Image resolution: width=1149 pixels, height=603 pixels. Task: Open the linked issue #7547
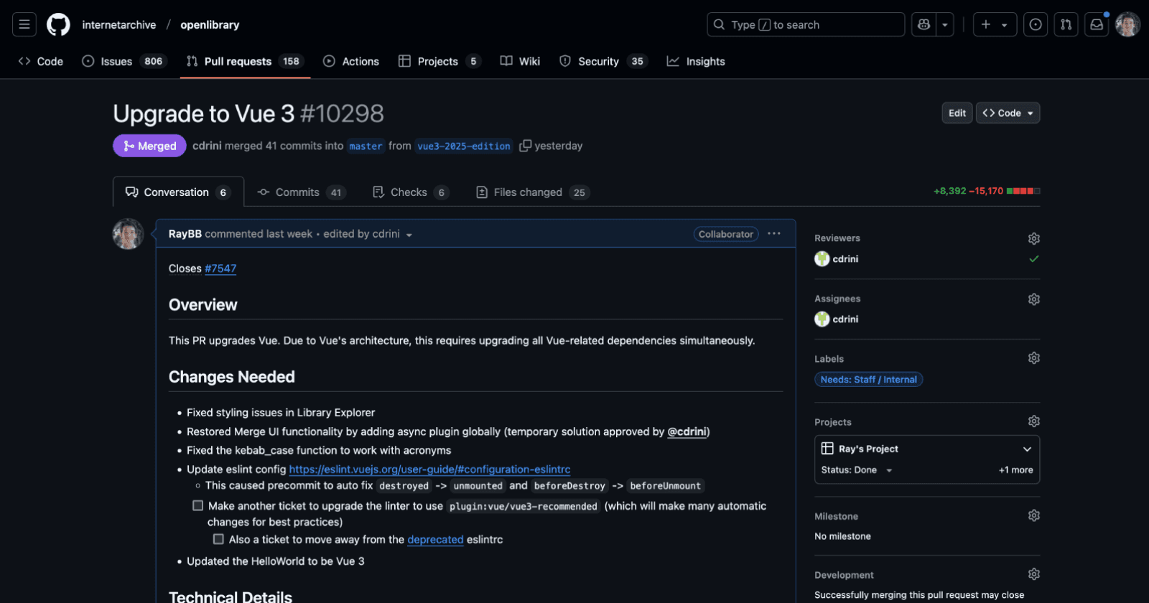coord(220,268)
